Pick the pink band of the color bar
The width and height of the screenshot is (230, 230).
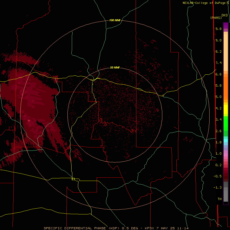[226, 155]
